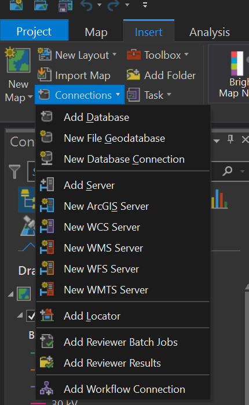Choose New WCS Server menu entry
The width and height of the screenshot is (249, 405).
123,227
